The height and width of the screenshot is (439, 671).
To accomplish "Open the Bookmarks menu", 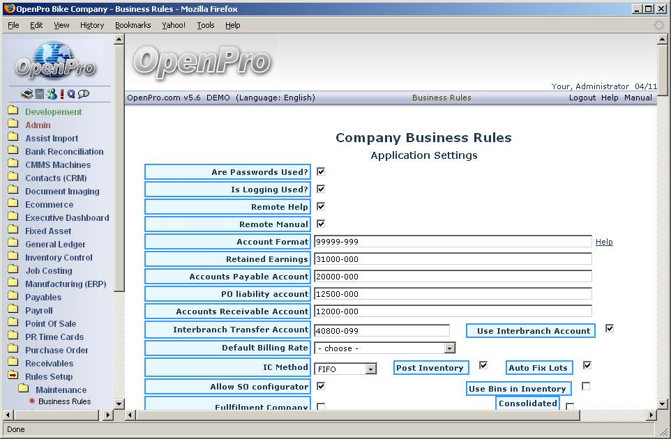I will [133, 25].
